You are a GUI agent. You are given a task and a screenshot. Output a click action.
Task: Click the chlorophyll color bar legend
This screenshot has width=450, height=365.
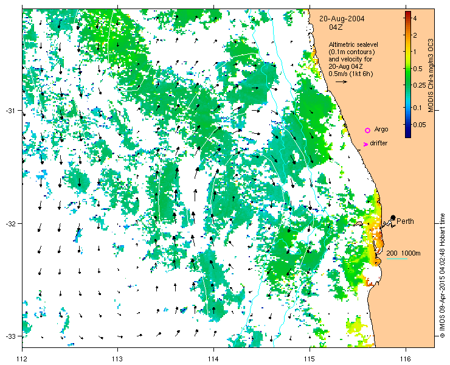coord(408,74)
